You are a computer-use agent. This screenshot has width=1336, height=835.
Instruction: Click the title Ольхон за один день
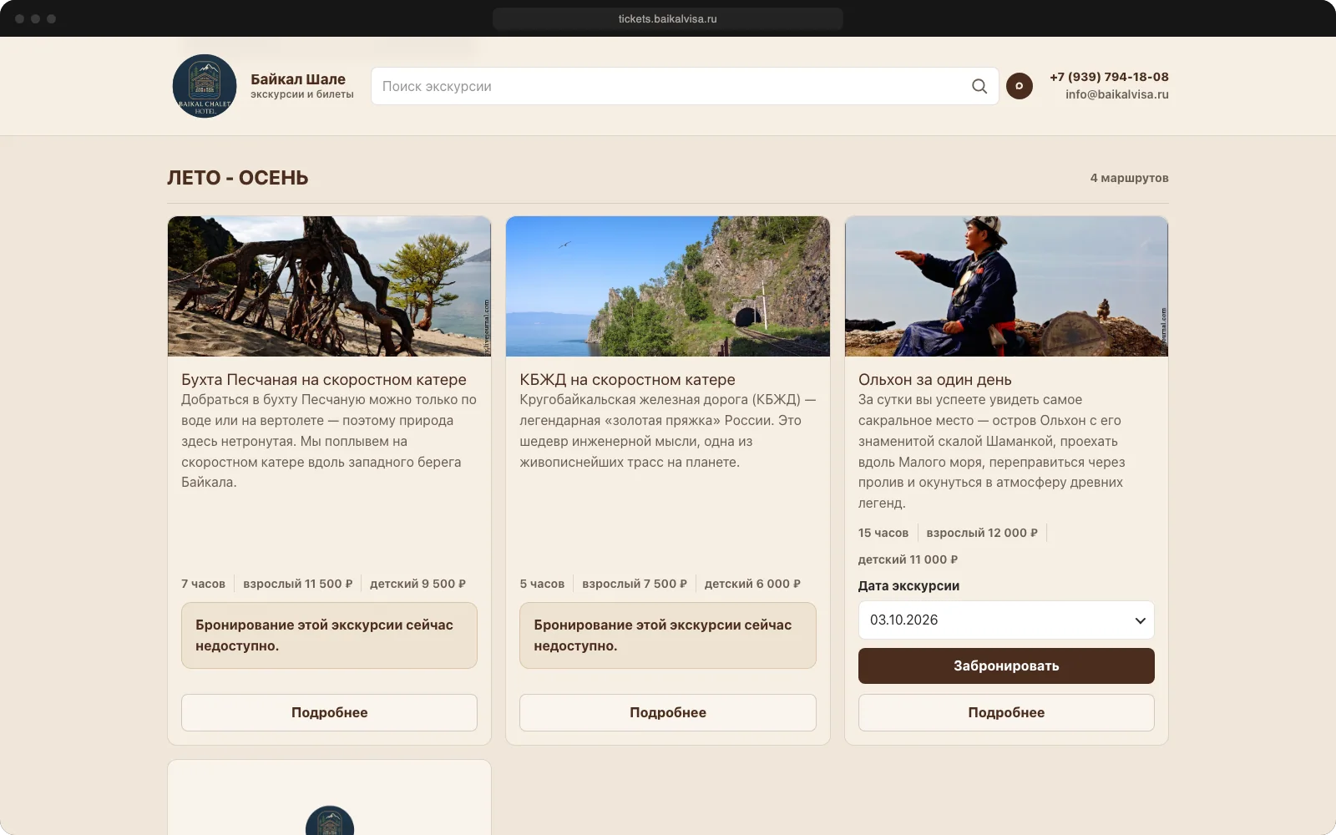[x=935, y=380]
